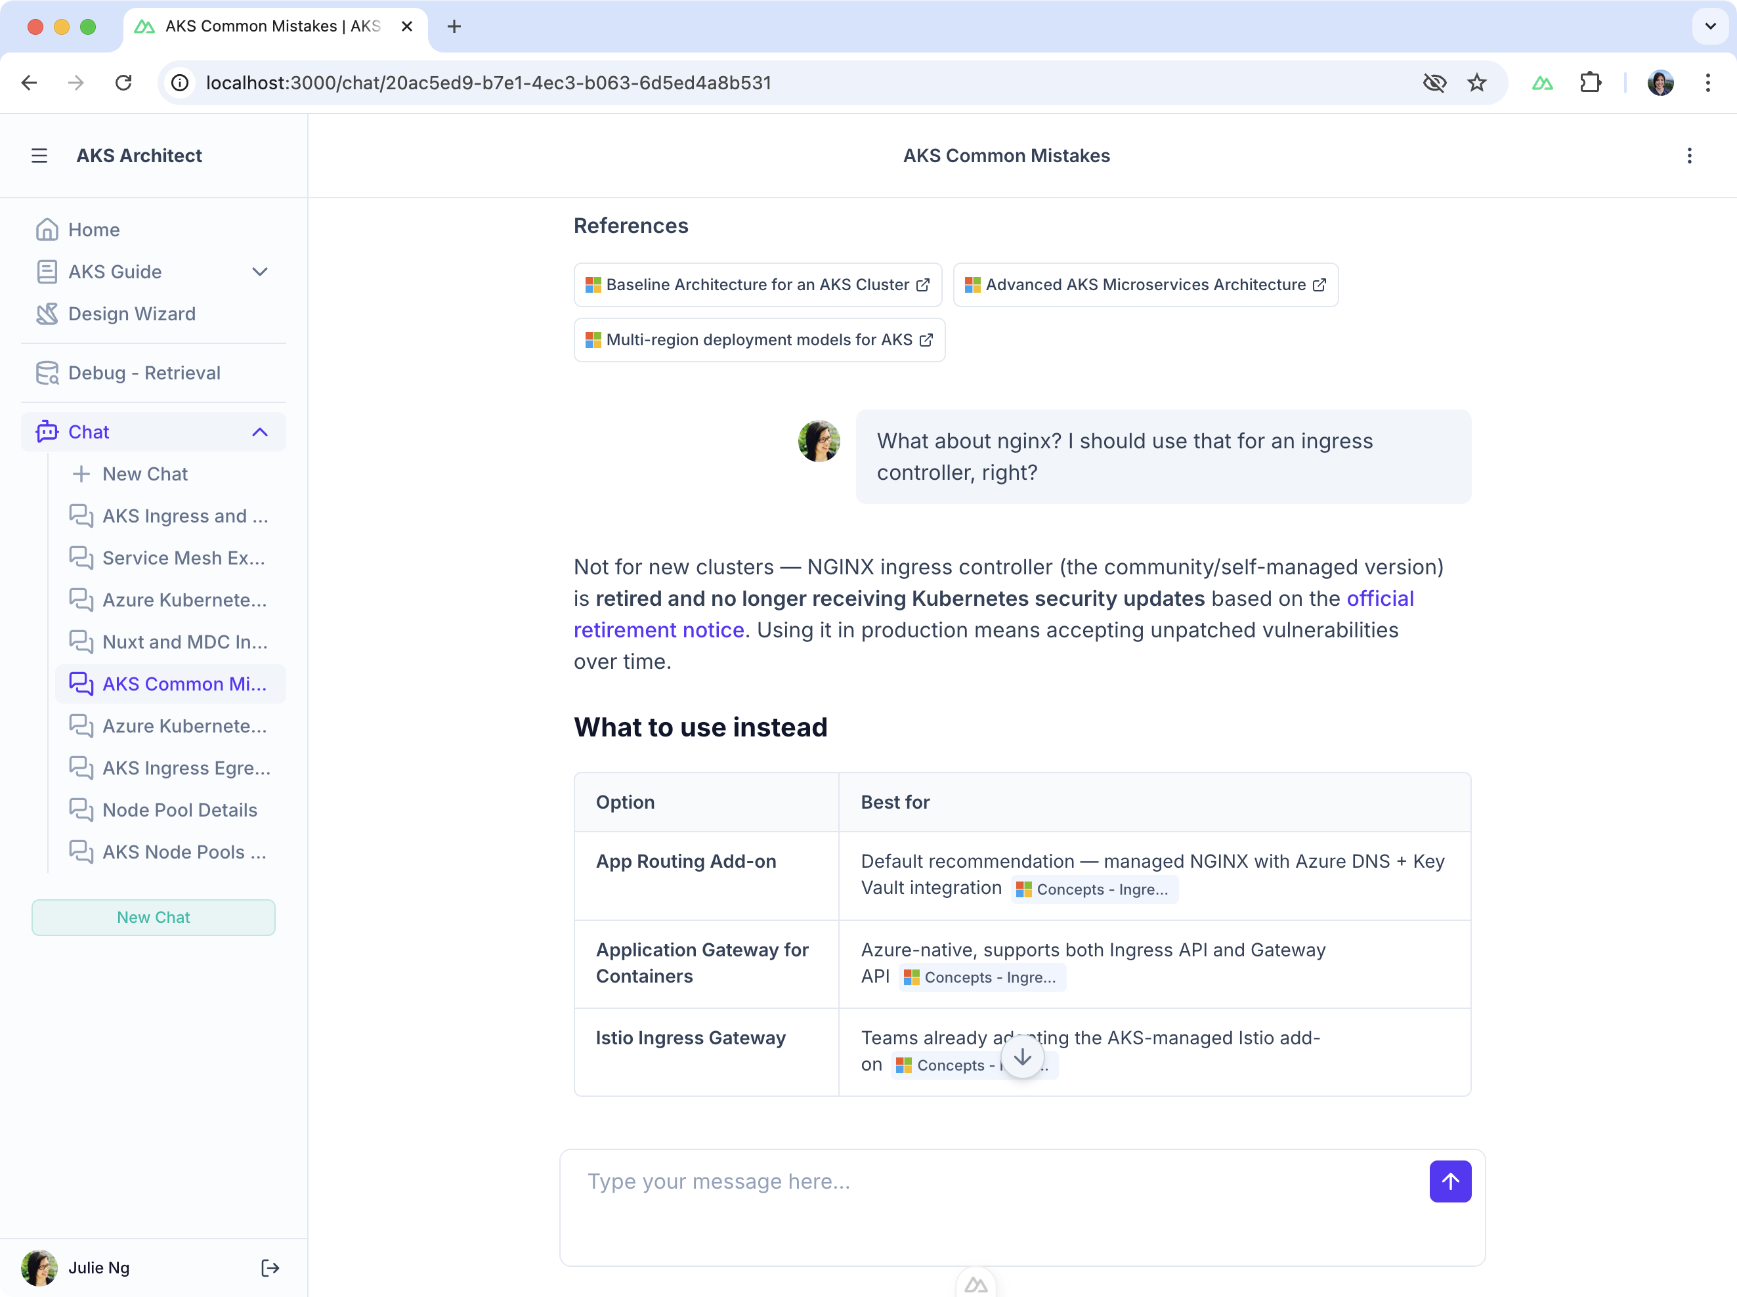Image resolution: width=1737 pixels, height=1297 pixels.
Task: Open AKS Guide in sidebar
Action: [x=153, y=272]
